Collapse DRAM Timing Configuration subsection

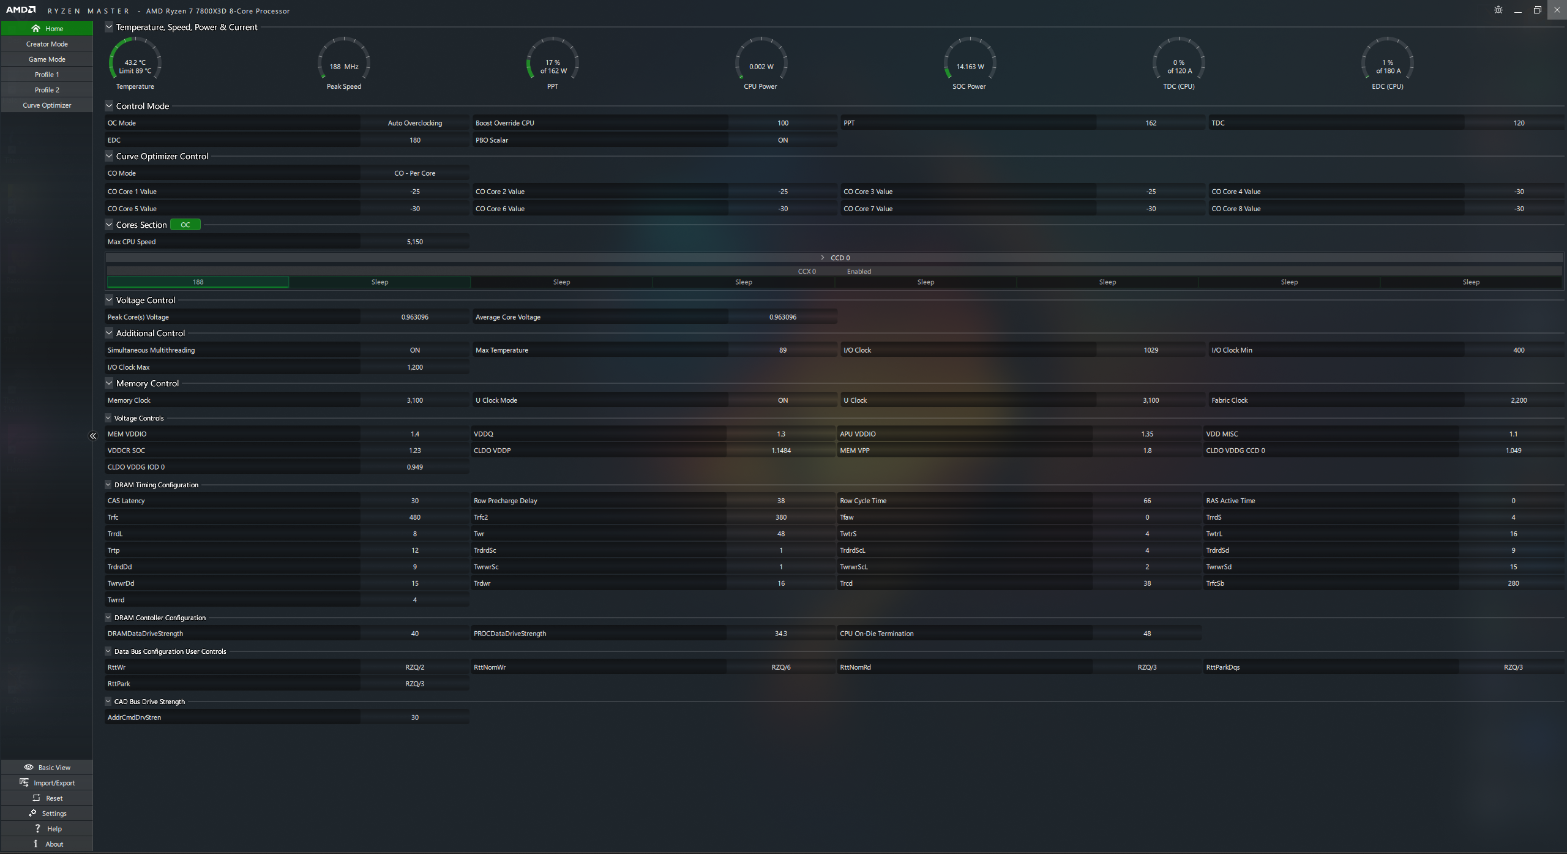108,484
